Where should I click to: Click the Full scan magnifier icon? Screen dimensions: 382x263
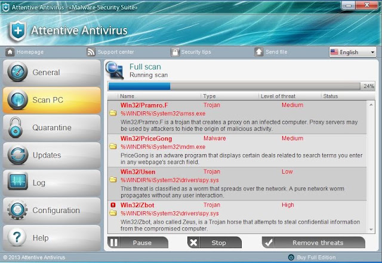point(115,70)
